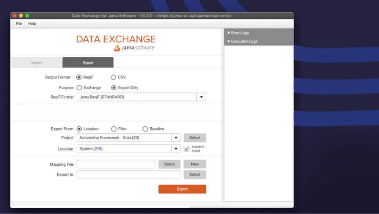Select the Exchange purpose option

[x=79, y=88]
